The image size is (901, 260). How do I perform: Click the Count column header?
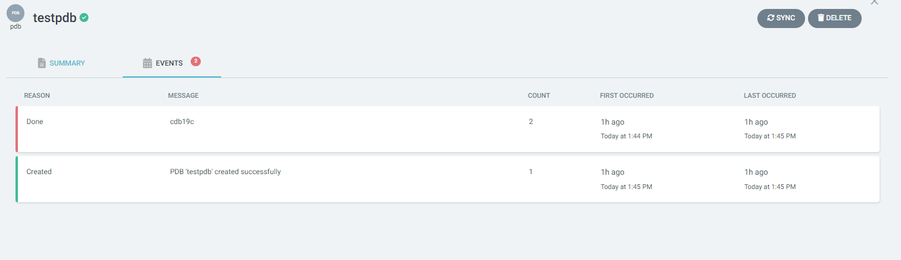pos(539,95)
